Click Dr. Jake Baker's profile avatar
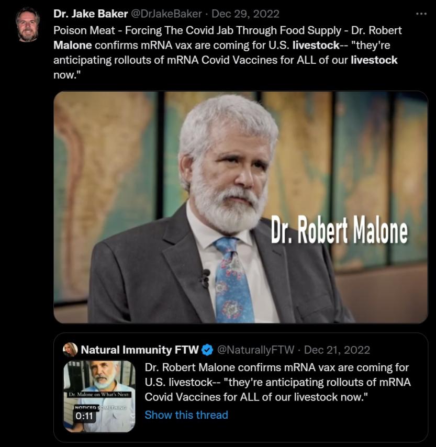The height and width of the screenshot is (447, 436). pos(27,25)
